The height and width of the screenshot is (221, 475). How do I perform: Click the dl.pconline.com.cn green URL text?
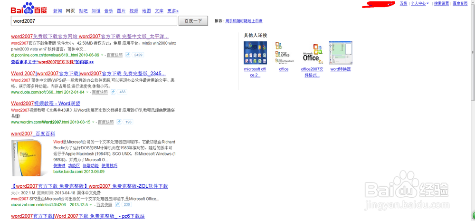pyautogui.click(x=55, y=55)
